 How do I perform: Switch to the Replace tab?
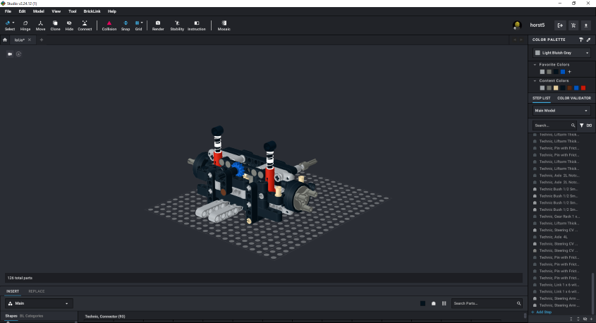tap(37, 291)
